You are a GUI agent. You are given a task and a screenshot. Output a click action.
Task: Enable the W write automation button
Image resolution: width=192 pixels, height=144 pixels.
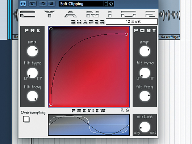tap(51, 4)
